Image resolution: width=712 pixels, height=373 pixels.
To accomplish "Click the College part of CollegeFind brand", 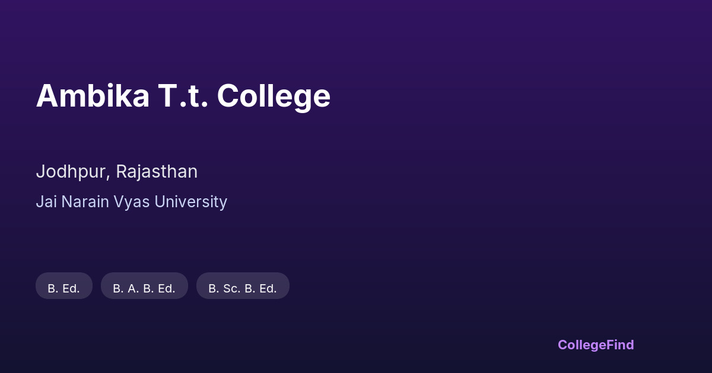I will coord(583,345).
